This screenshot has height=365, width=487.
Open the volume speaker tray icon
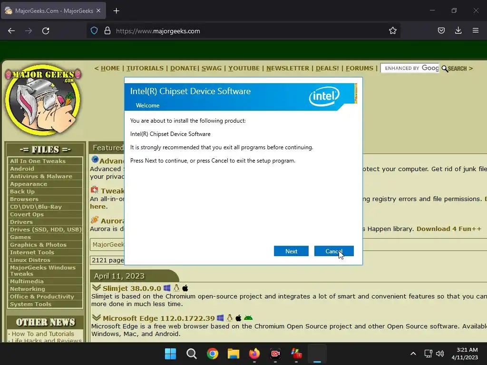(x=440, y=354)
